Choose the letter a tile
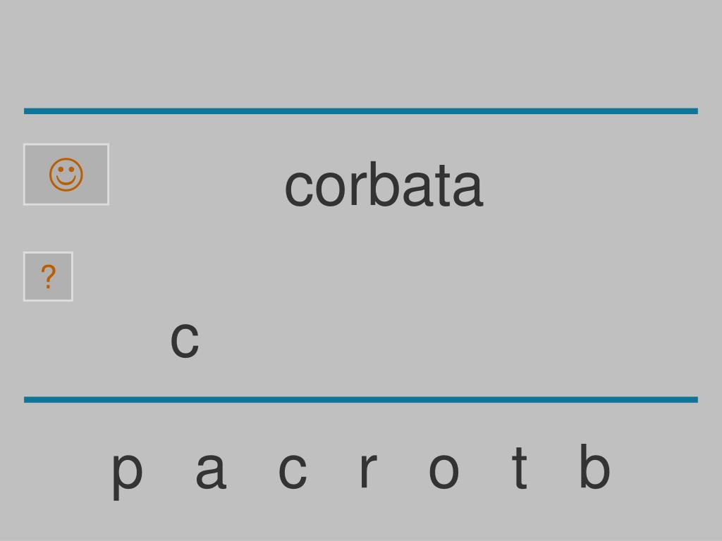 coord(211,469)
